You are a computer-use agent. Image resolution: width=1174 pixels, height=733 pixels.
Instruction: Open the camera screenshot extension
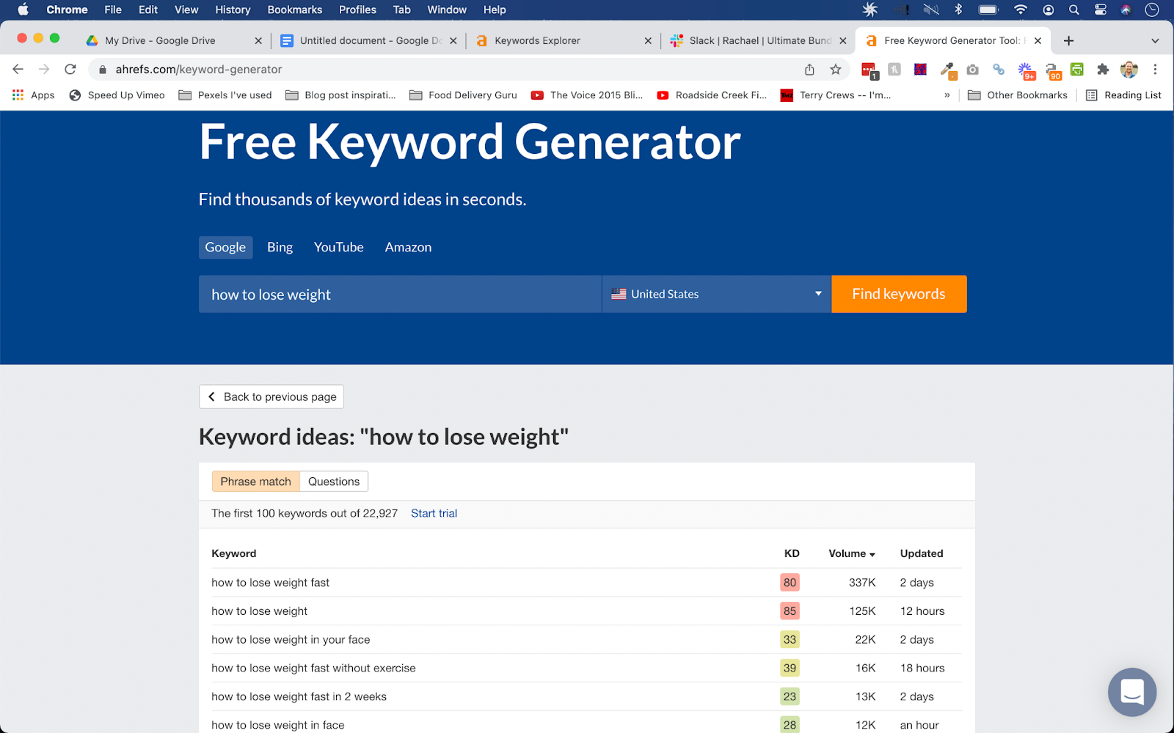click(x=972, y=69)
